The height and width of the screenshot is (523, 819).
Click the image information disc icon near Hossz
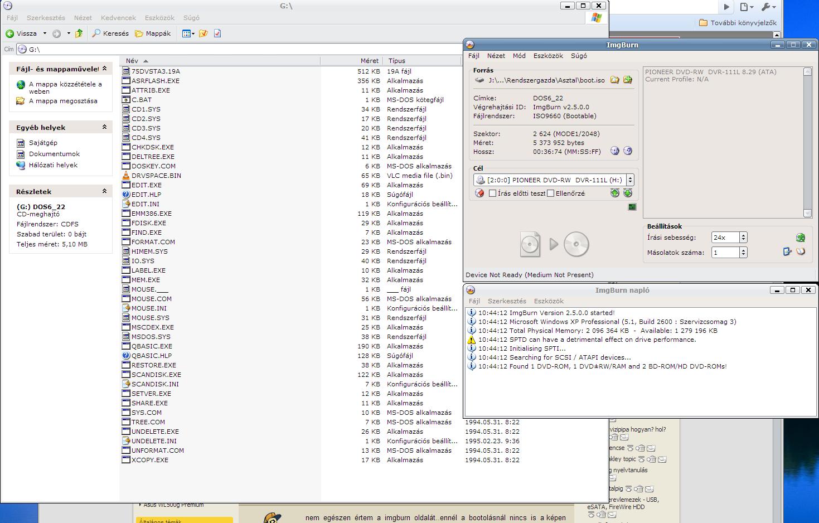click(x=614, y=151)
